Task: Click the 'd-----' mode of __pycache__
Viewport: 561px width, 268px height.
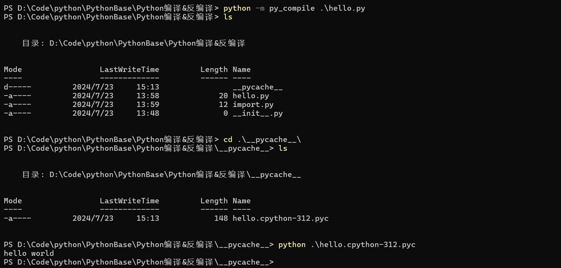Action: (x=17, y=87)
